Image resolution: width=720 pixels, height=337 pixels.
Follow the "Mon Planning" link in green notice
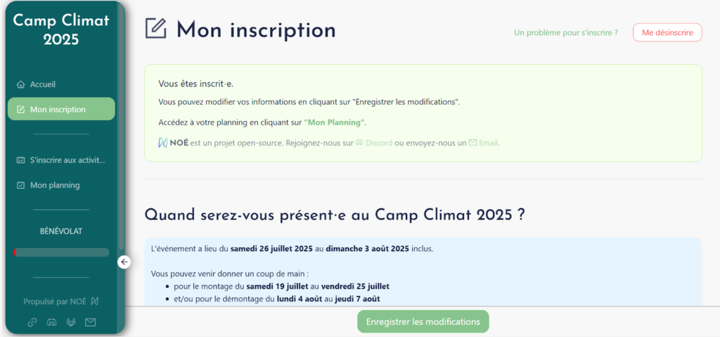[x=334, y=123]
